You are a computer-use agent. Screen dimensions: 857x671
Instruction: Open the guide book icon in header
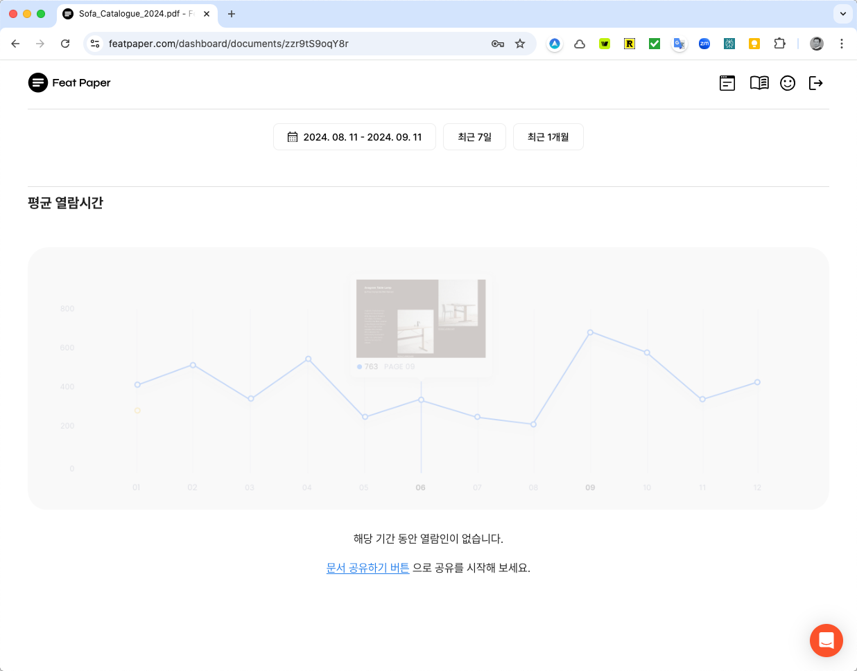[x=759, y=83]
